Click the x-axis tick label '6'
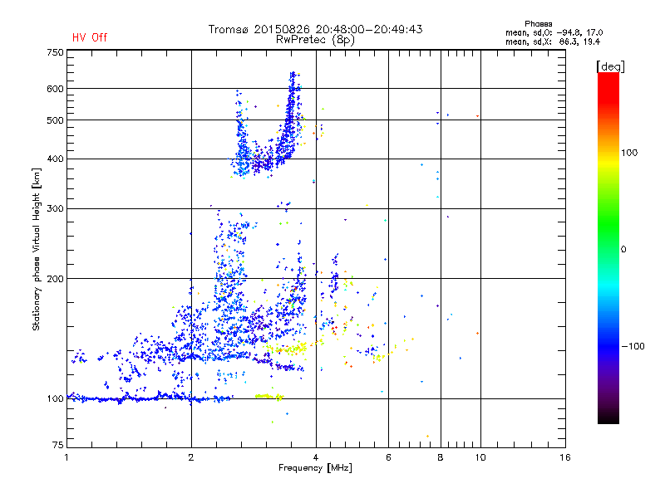Viewport: 665px width, 498px height. [388, 457]
